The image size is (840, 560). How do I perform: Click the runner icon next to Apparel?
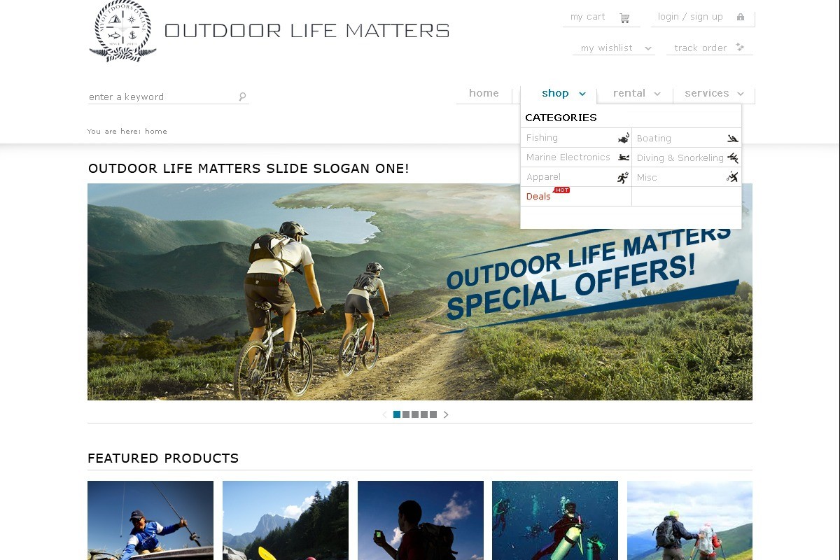coord(623,177)
